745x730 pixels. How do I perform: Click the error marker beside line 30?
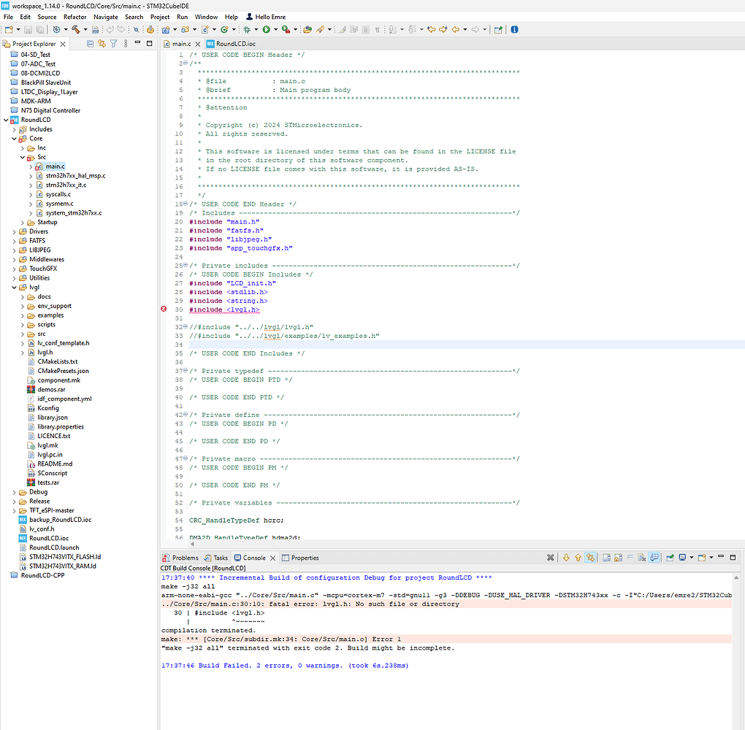point(164,310)
